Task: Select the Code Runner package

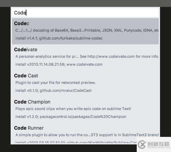Action: point(29,128)
